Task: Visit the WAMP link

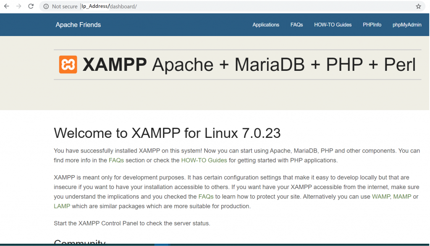Action: coord(380,197)
